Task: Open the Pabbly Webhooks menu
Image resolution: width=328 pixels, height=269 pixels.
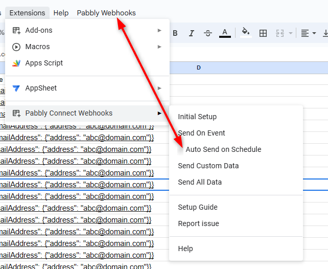Action: 106,13
